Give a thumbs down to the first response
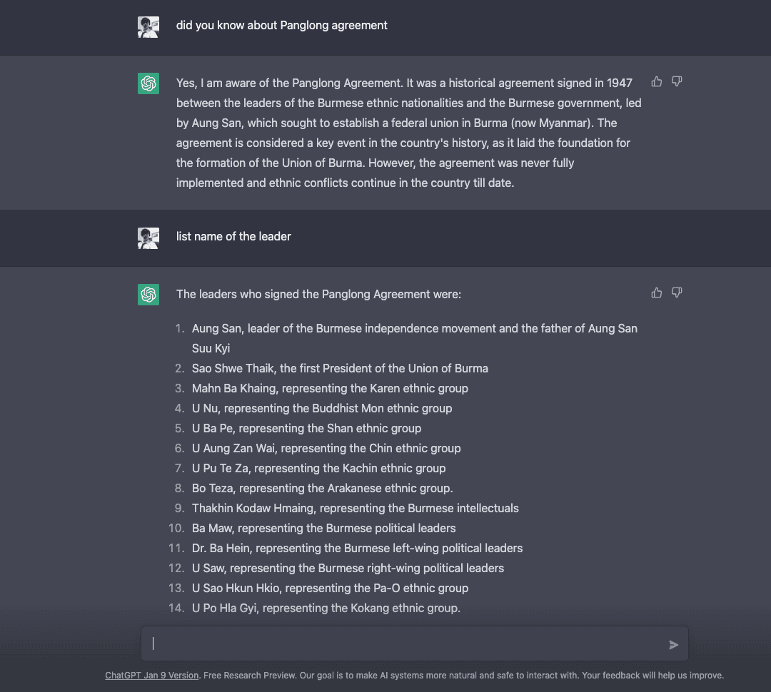 676,81
